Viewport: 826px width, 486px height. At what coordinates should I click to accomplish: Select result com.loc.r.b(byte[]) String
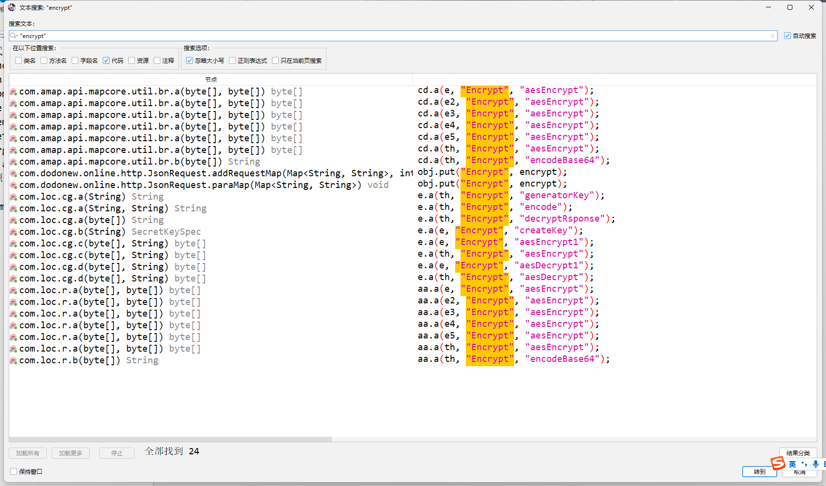[x=89, y=360]
